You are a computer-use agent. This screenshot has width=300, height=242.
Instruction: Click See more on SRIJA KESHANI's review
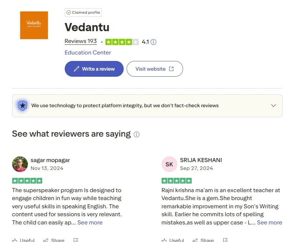(x=269, y=222)
